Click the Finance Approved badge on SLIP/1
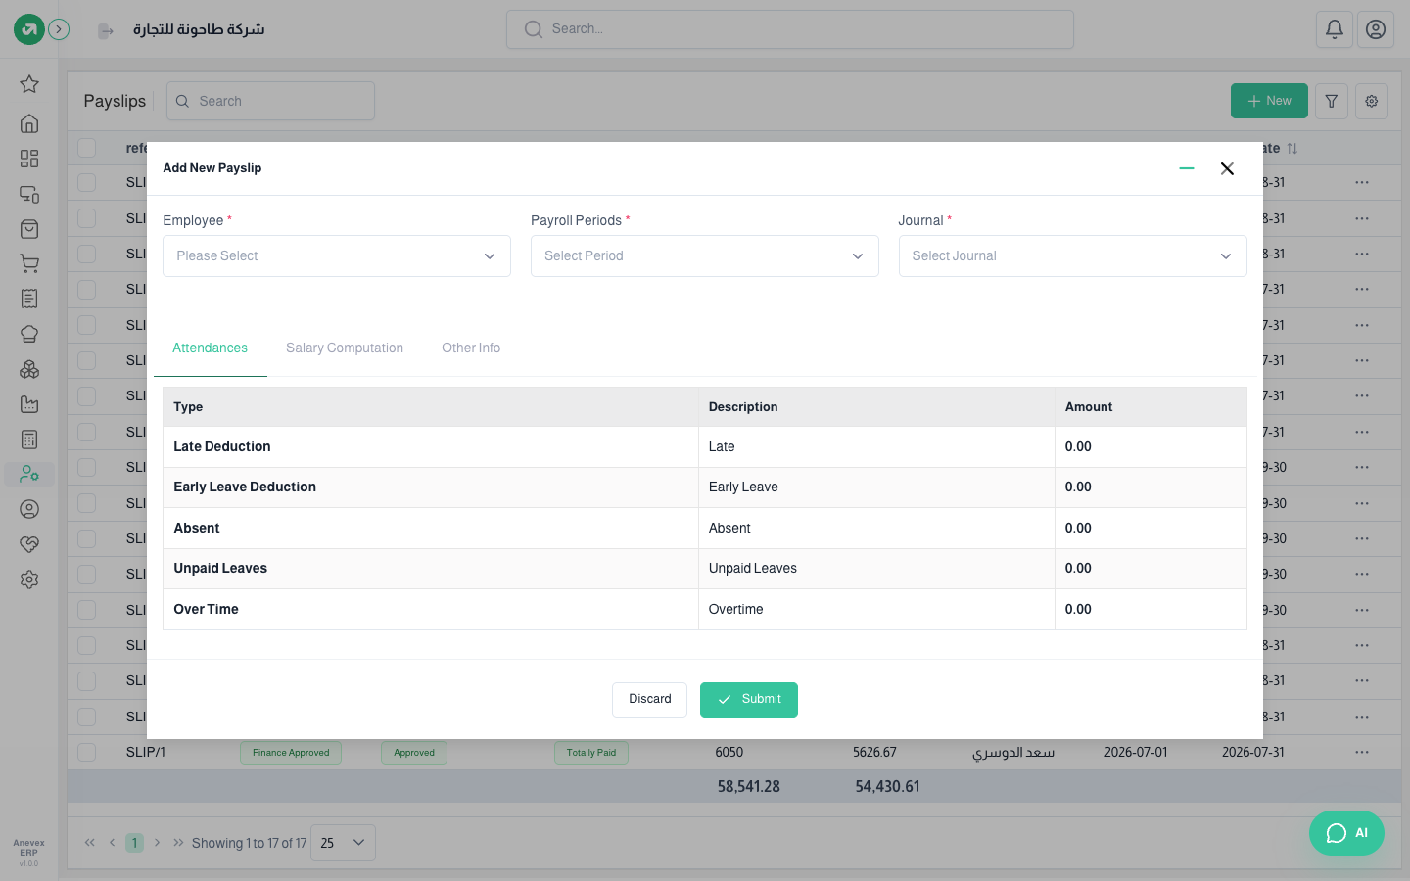The width and height of the screenshot is (1410, 881). pos(291,753)
